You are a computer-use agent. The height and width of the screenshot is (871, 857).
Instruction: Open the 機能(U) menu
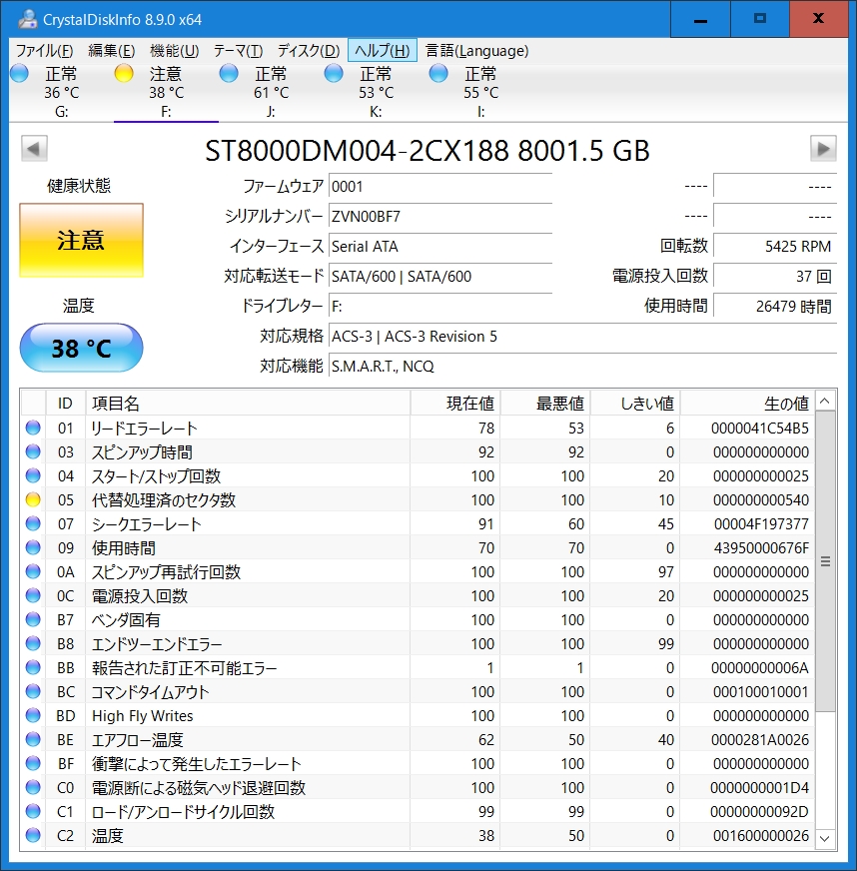point(175,51)
